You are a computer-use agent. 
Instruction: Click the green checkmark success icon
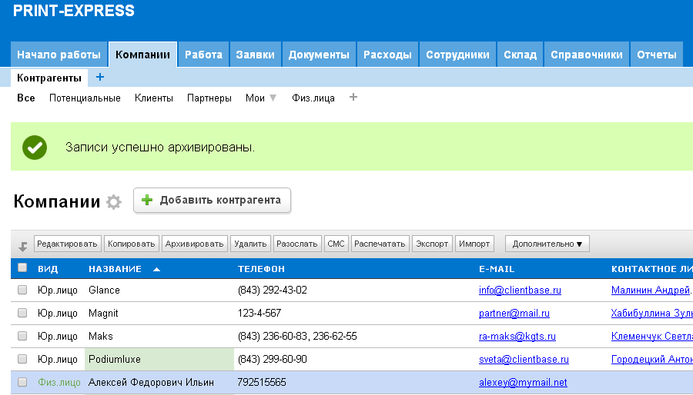point(35,147)
